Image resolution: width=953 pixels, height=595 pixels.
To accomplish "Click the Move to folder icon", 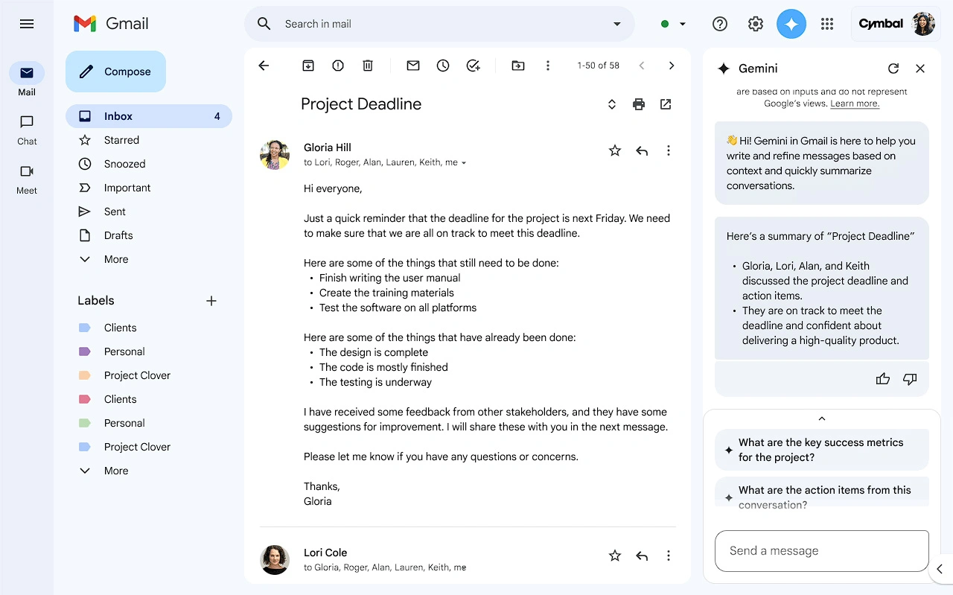I will point(518,66).
